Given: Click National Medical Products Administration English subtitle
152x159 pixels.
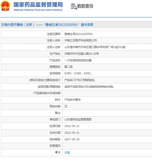Looking at the screenshot, I should [38, 10].
